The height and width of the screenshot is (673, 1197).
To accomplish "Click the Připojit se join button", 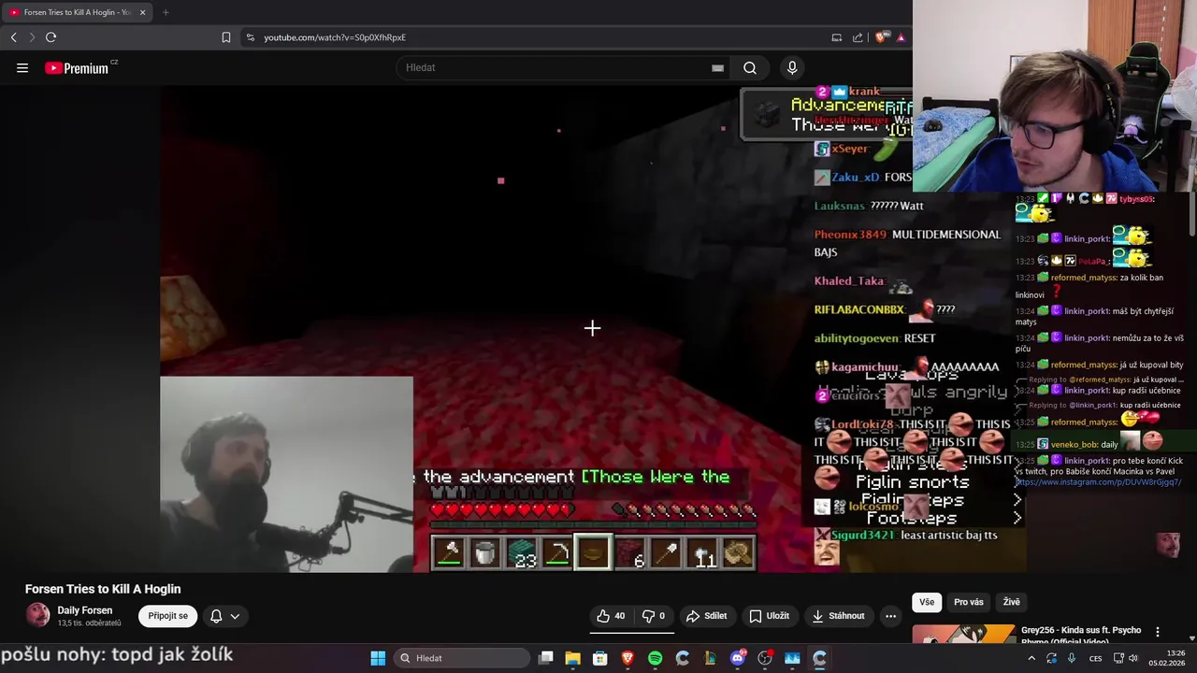I will [x=167, y=616].
